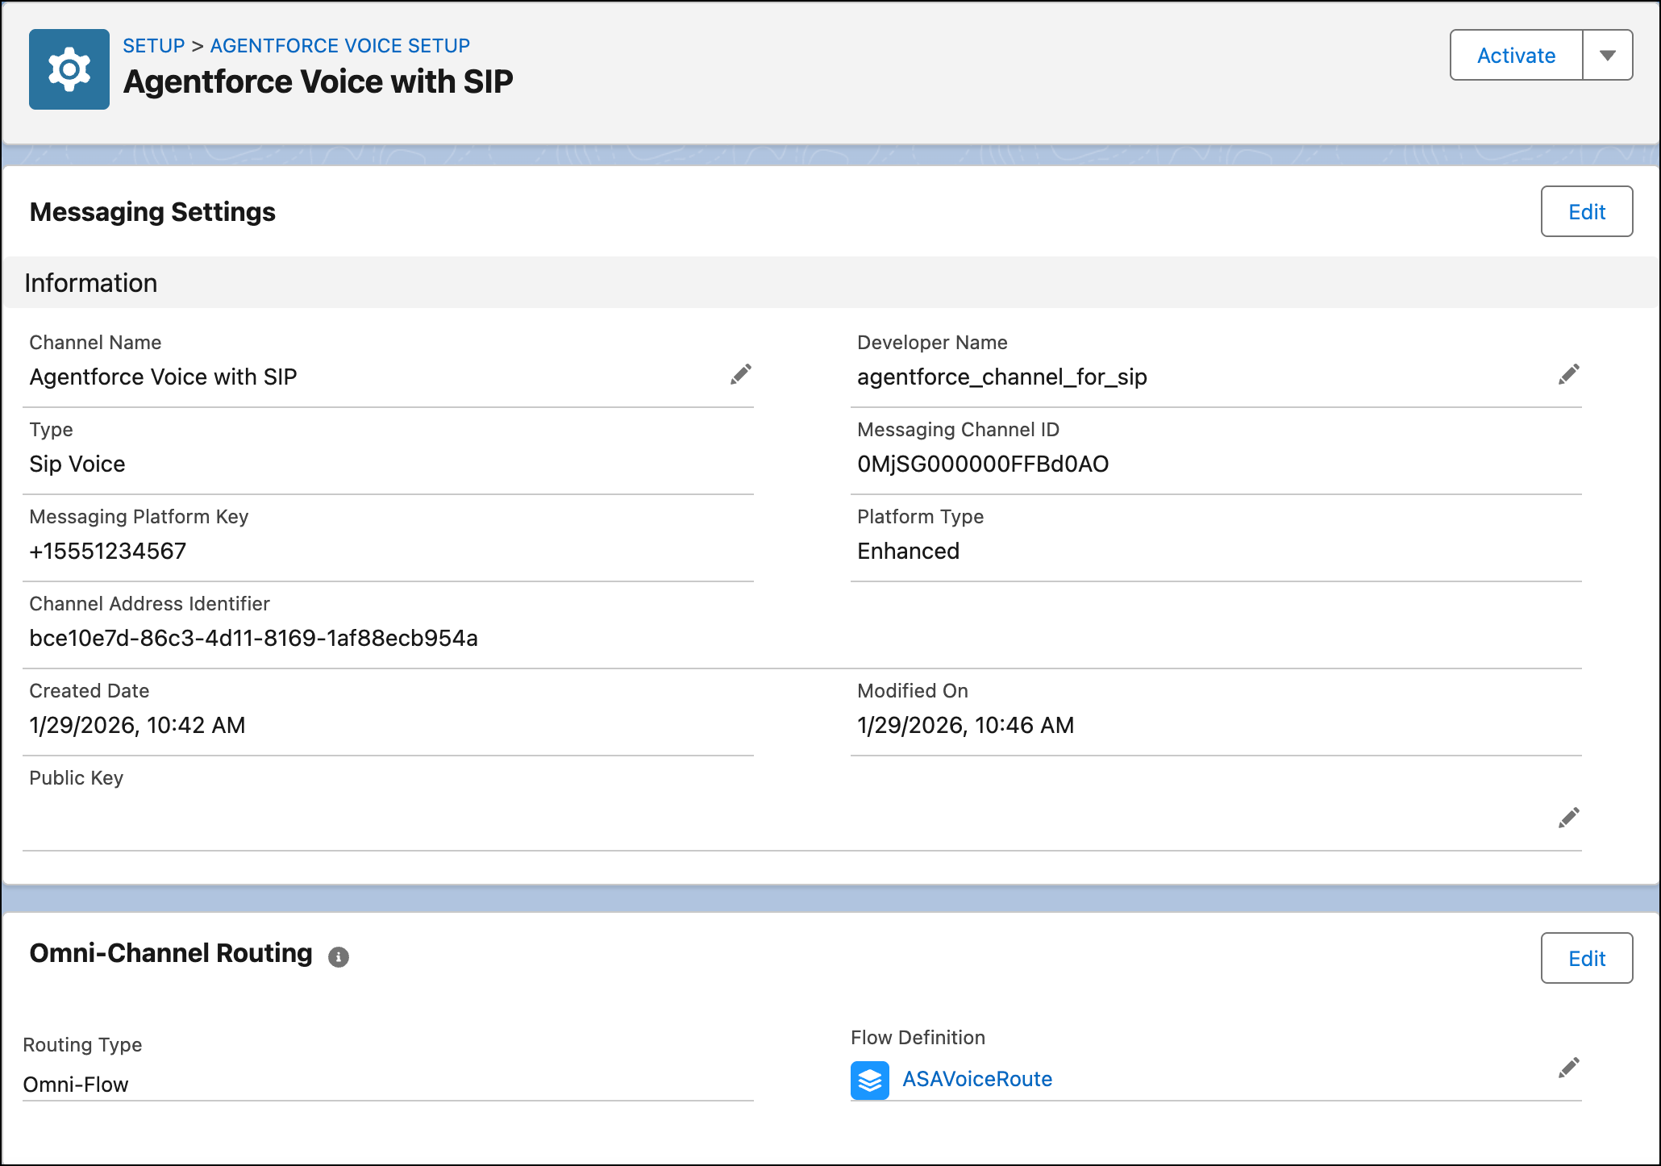The height and width of the screenshot is (1166, 1661).
Task: Select Platform Type value Enhanced
Action: pyautogui.click(x=908, y=551)
